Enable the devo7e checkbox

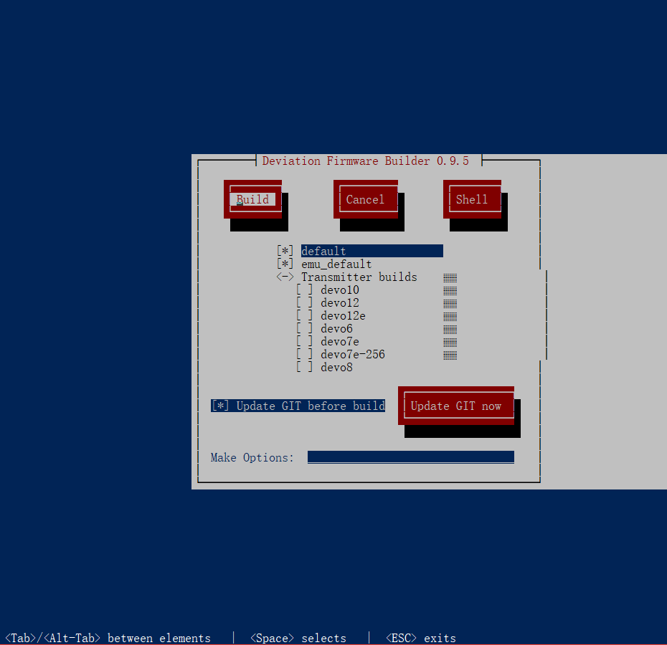pos(304,341)
